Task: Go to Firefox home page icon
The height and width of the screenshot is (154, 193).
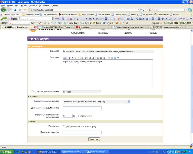Action: 25,10
